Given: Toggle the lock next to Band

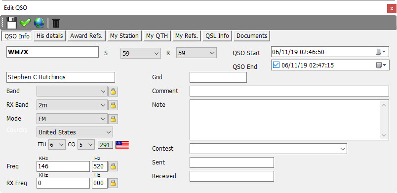Looking at the screenshot, I should 113,91.
